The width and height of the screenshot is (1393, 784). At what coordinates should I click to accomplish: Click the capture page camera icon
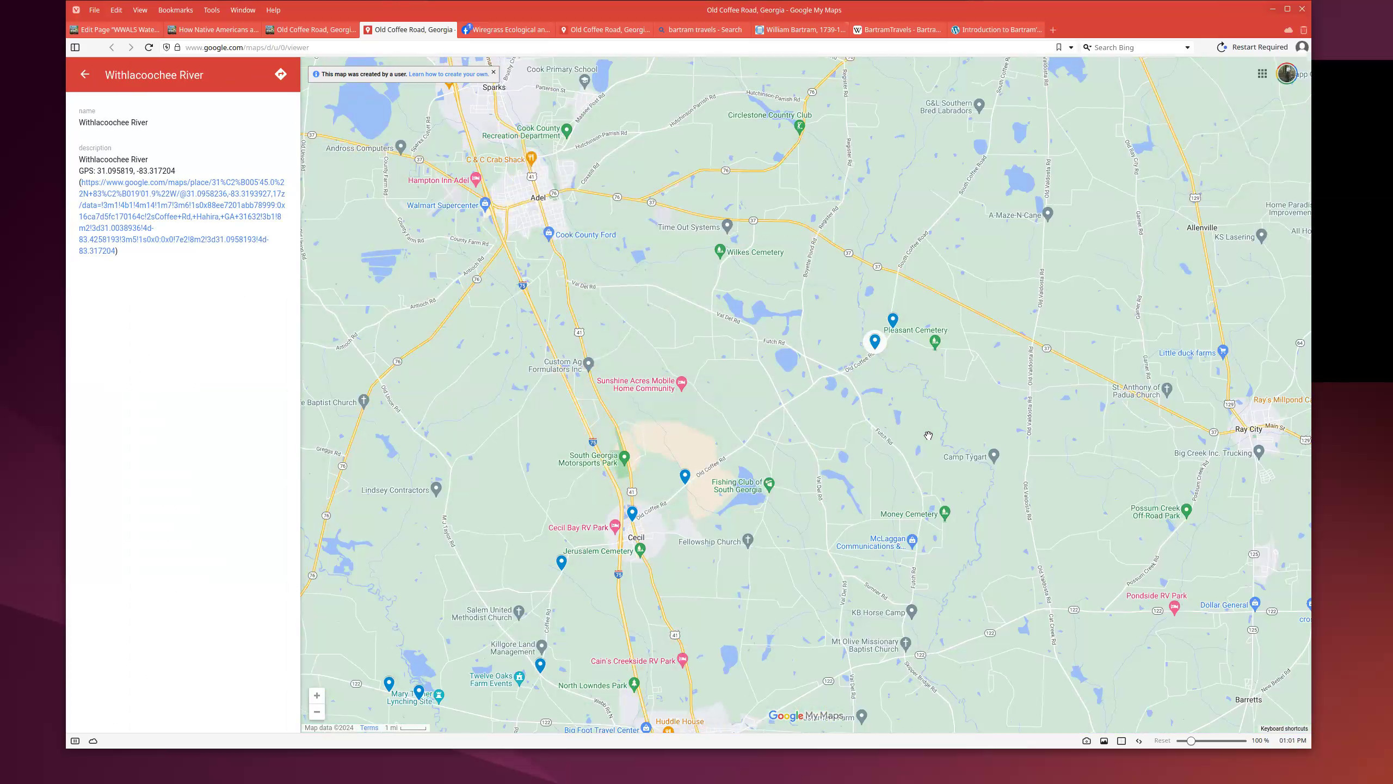1087,741
